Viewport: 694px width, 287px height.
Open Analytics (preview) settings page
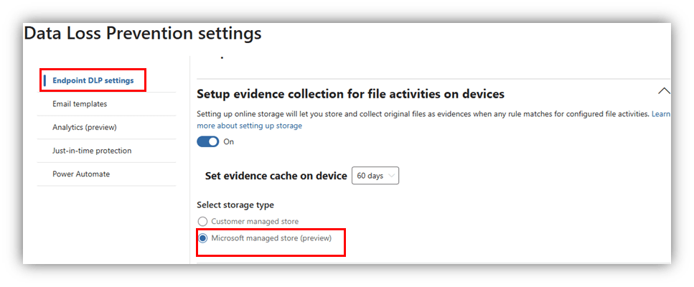tap(85, 127)
